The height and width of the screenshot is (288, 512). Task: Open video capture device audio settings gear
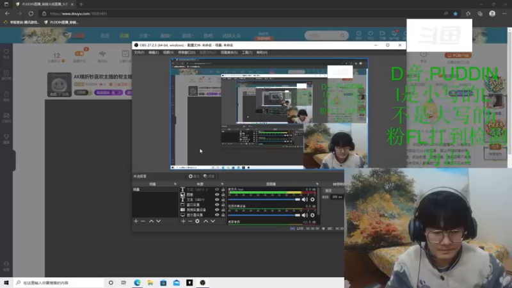[312, 215]
